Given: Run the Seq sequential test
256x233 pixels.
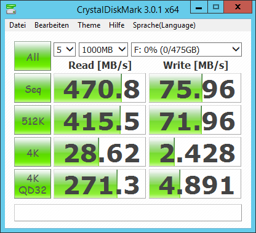Looking at the screenshot, I should 33,88.
